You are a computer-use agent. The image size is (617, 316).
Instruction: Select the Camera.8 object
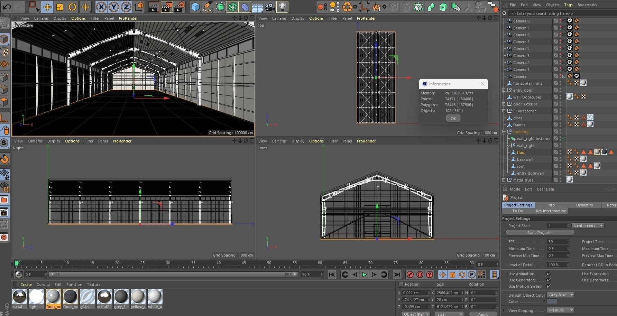521,21
